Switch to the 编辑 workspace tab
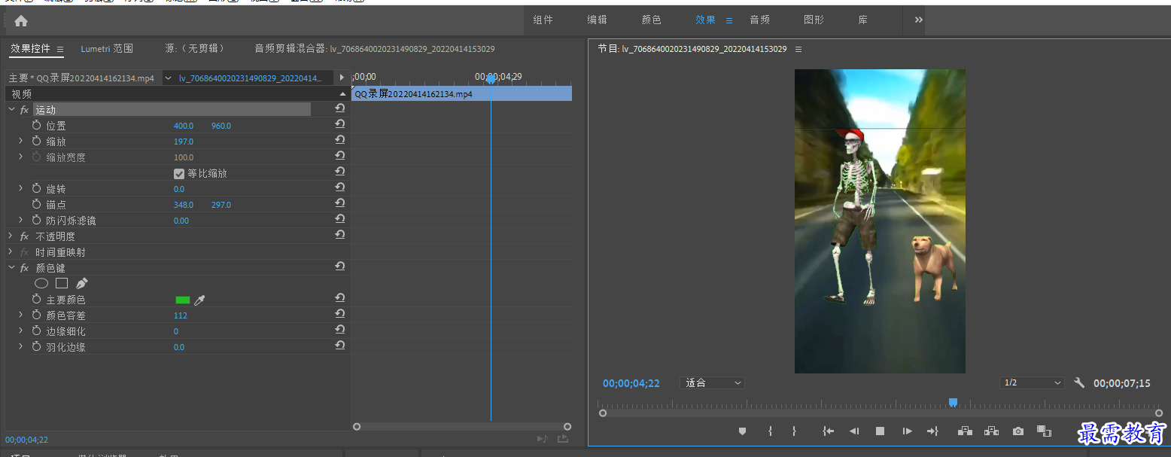1171x457 pixels. point(597,20)
